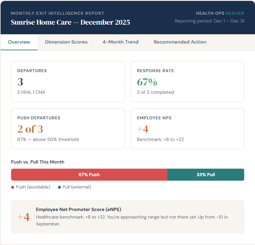Viewport: 255px width, 245px height.
Task: Open the 4-Month Trend tab
Action: pyautogui.click(x=120, y=42)
